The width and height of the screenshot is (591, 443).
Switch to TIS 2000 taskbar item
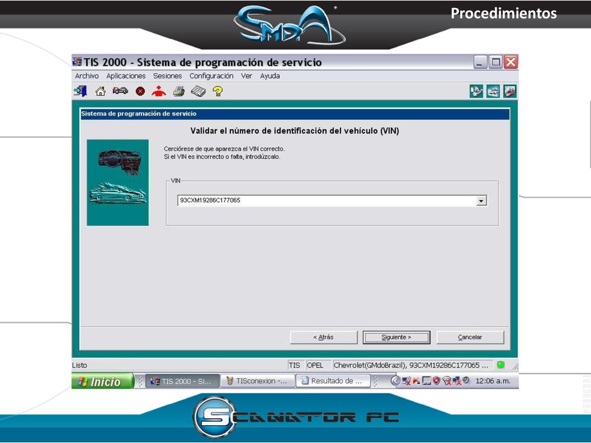pos(182,381)
